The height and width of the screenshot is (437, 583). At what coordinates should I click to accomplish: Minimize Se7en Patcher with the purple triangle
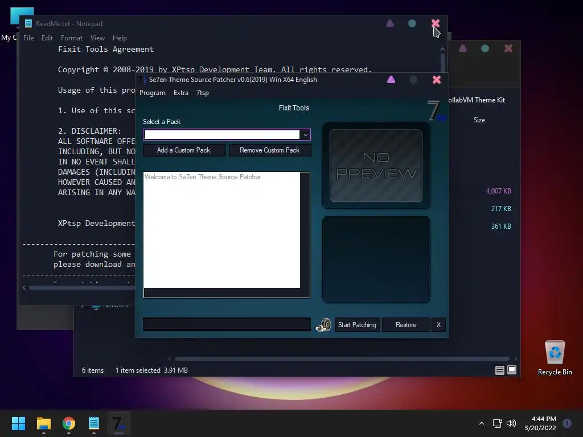click(x=391, y=80)
